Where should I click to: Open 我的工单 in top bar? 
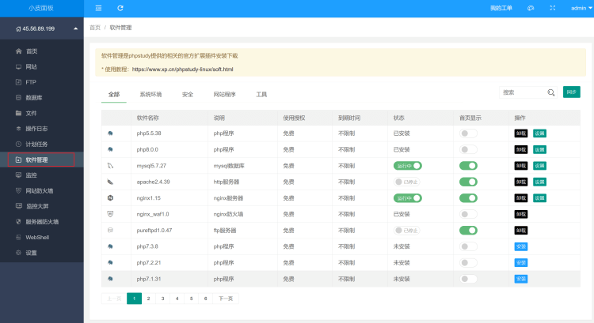(501, 8)
